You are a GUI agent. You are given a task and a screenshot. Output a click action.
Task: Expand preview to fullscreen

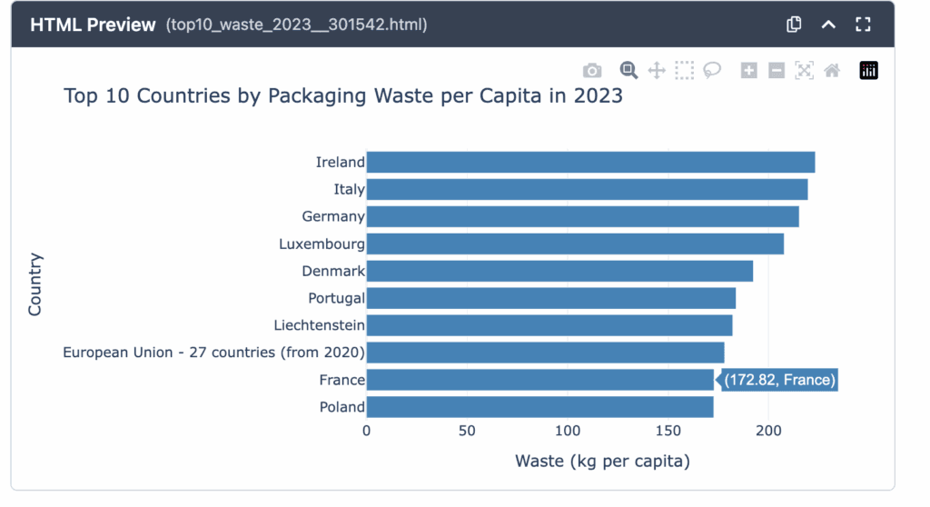pos(863,25)
